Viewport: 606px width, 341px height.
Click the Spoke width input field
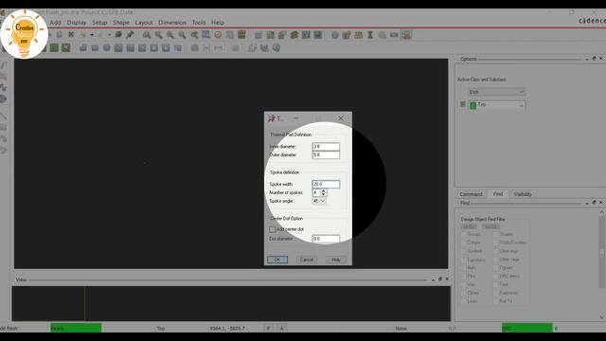coord(326,185)
